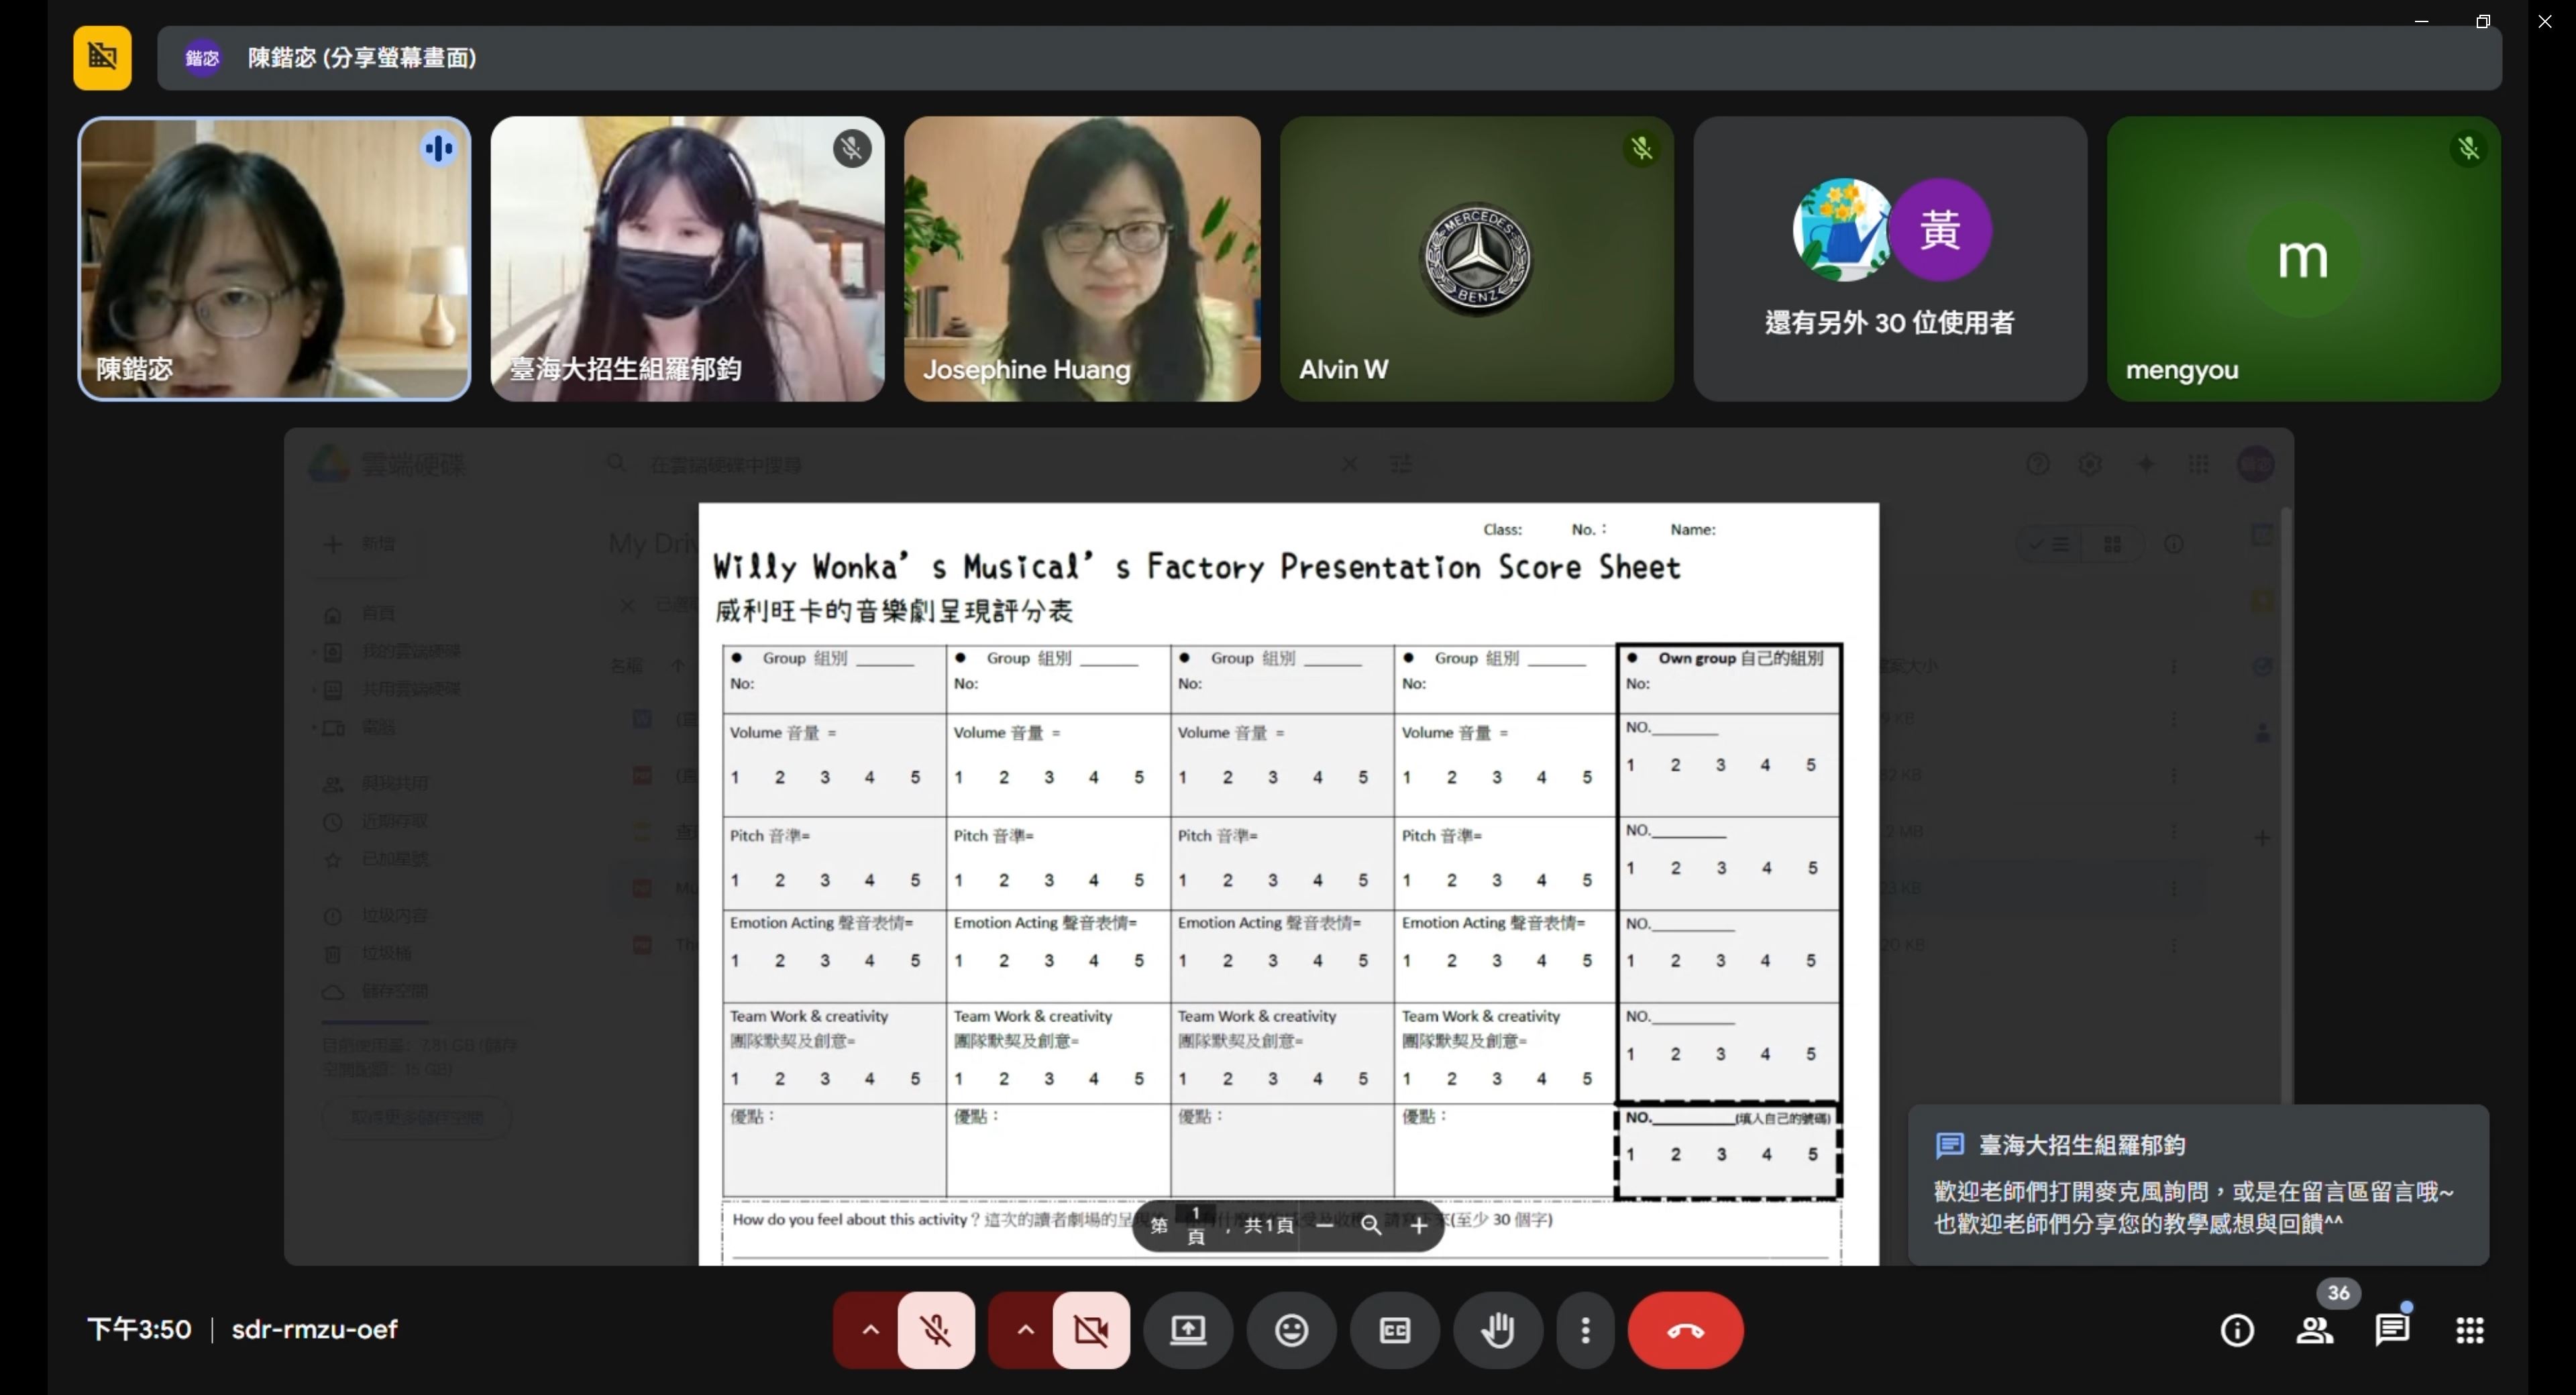The width and height of the screenshot is (2576, 1395).
Task: Unmute the microphone in the call bar
Action: click(936, 1329)
